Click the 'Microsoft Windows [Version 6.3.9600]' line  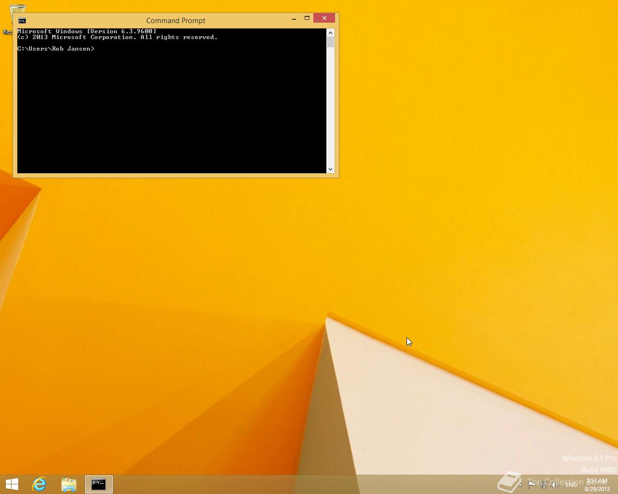(x=87, y=31)
